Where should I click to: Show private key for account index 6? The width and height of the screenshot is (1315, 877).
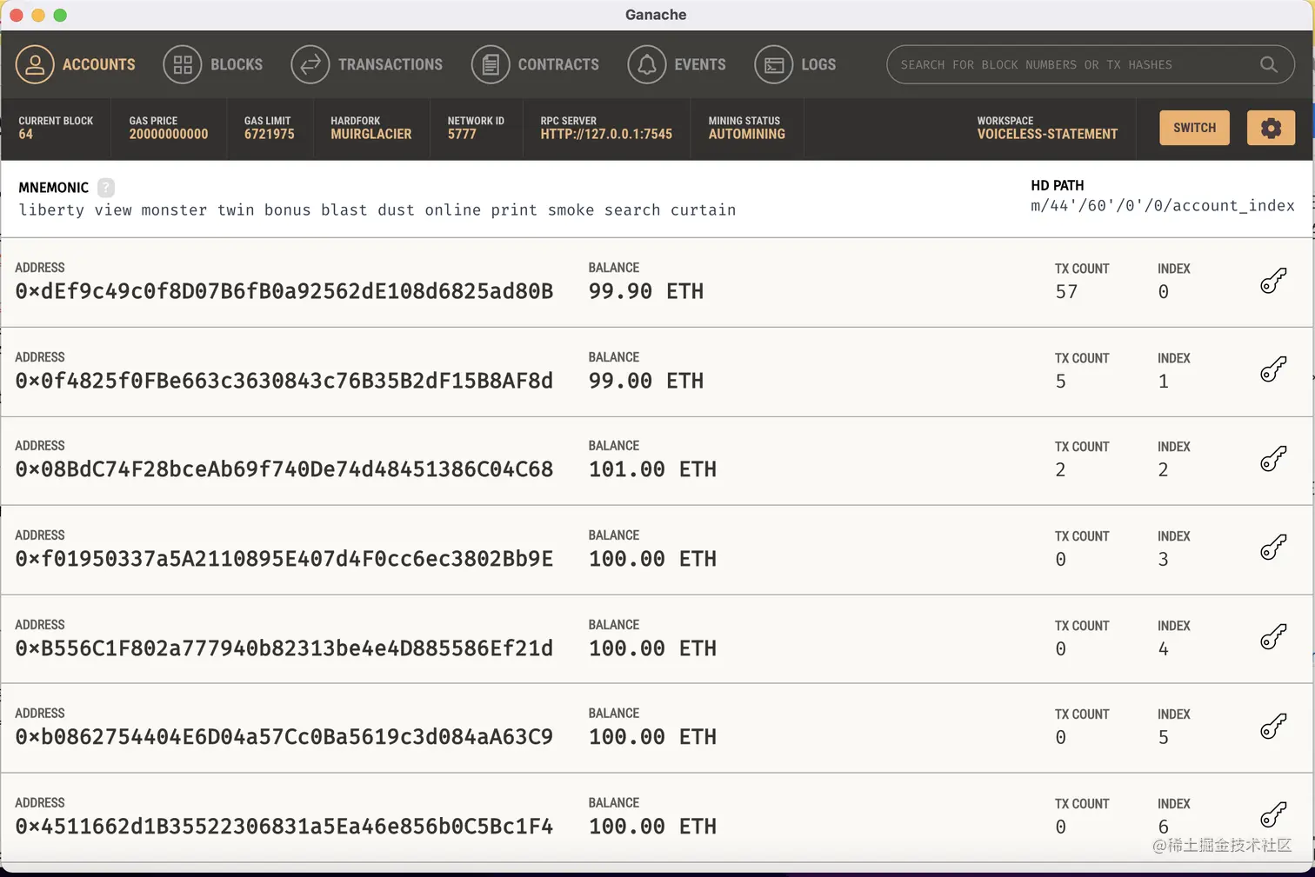coord(1273,814)
